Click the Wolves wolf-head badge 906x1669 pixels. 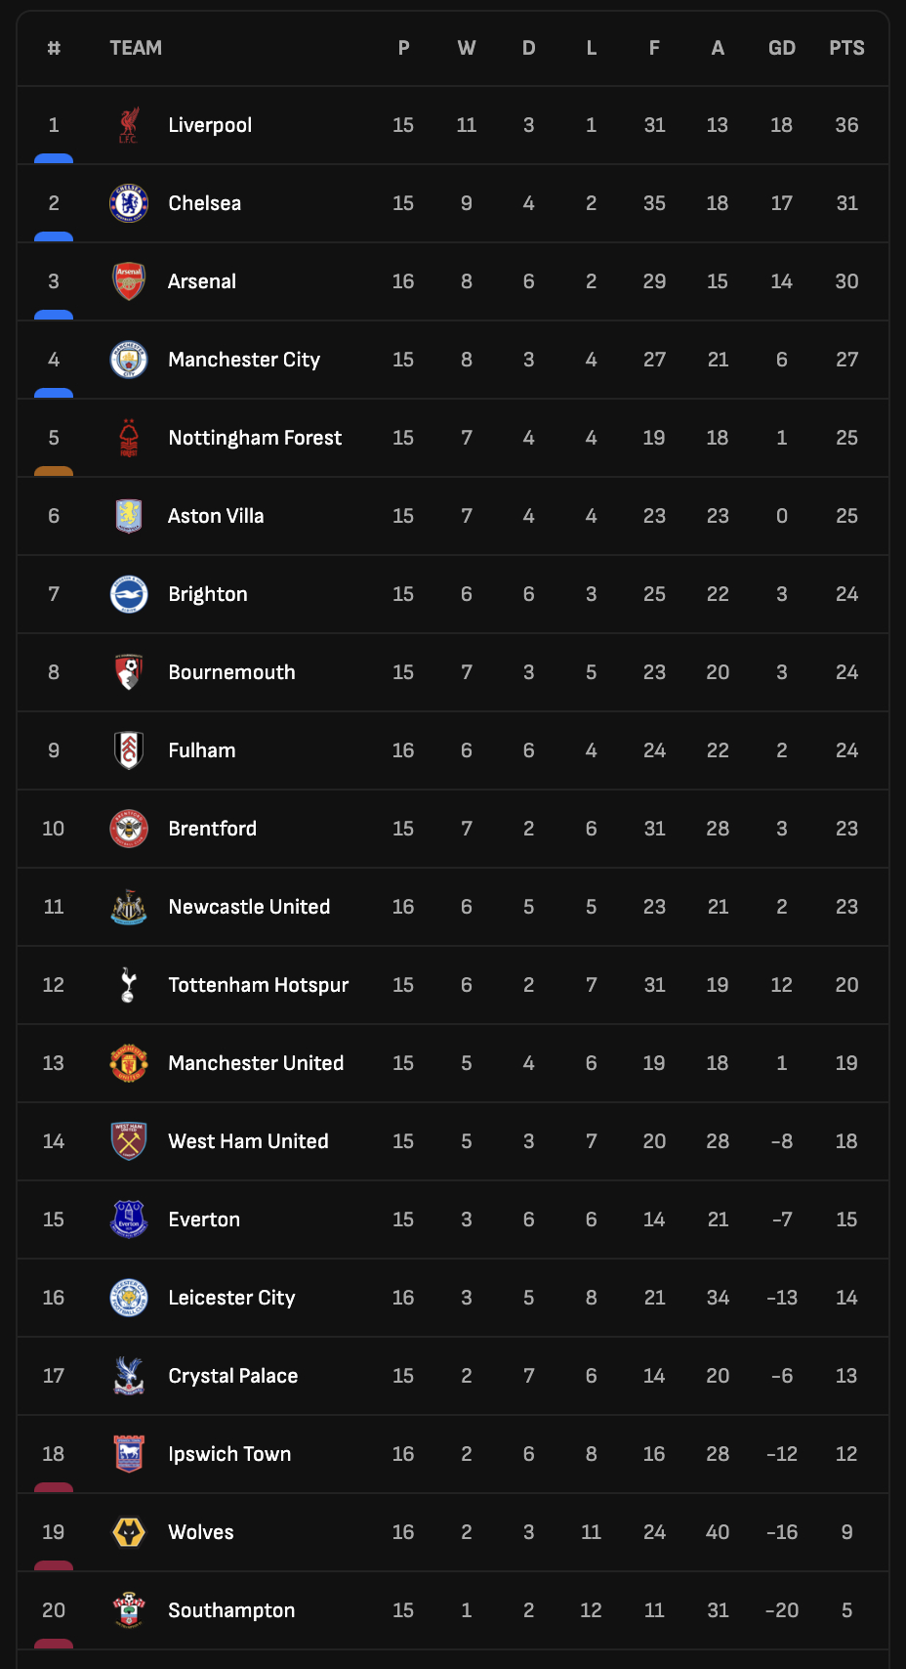click(129, 1532)
